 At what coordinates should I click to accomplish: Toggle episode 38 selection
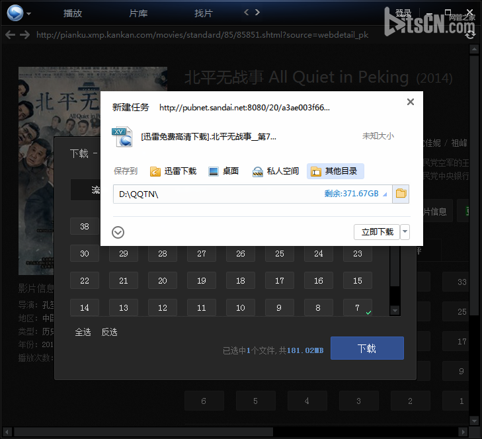click(x=85, y=227)
